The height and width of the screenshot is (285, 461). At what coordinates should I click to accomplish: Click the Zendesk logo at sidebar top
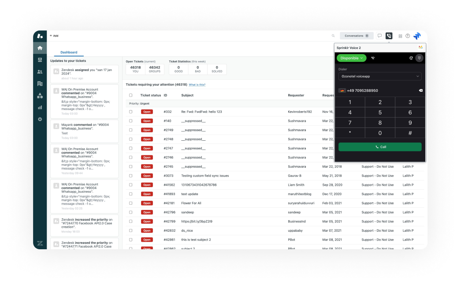pos(40,36)
